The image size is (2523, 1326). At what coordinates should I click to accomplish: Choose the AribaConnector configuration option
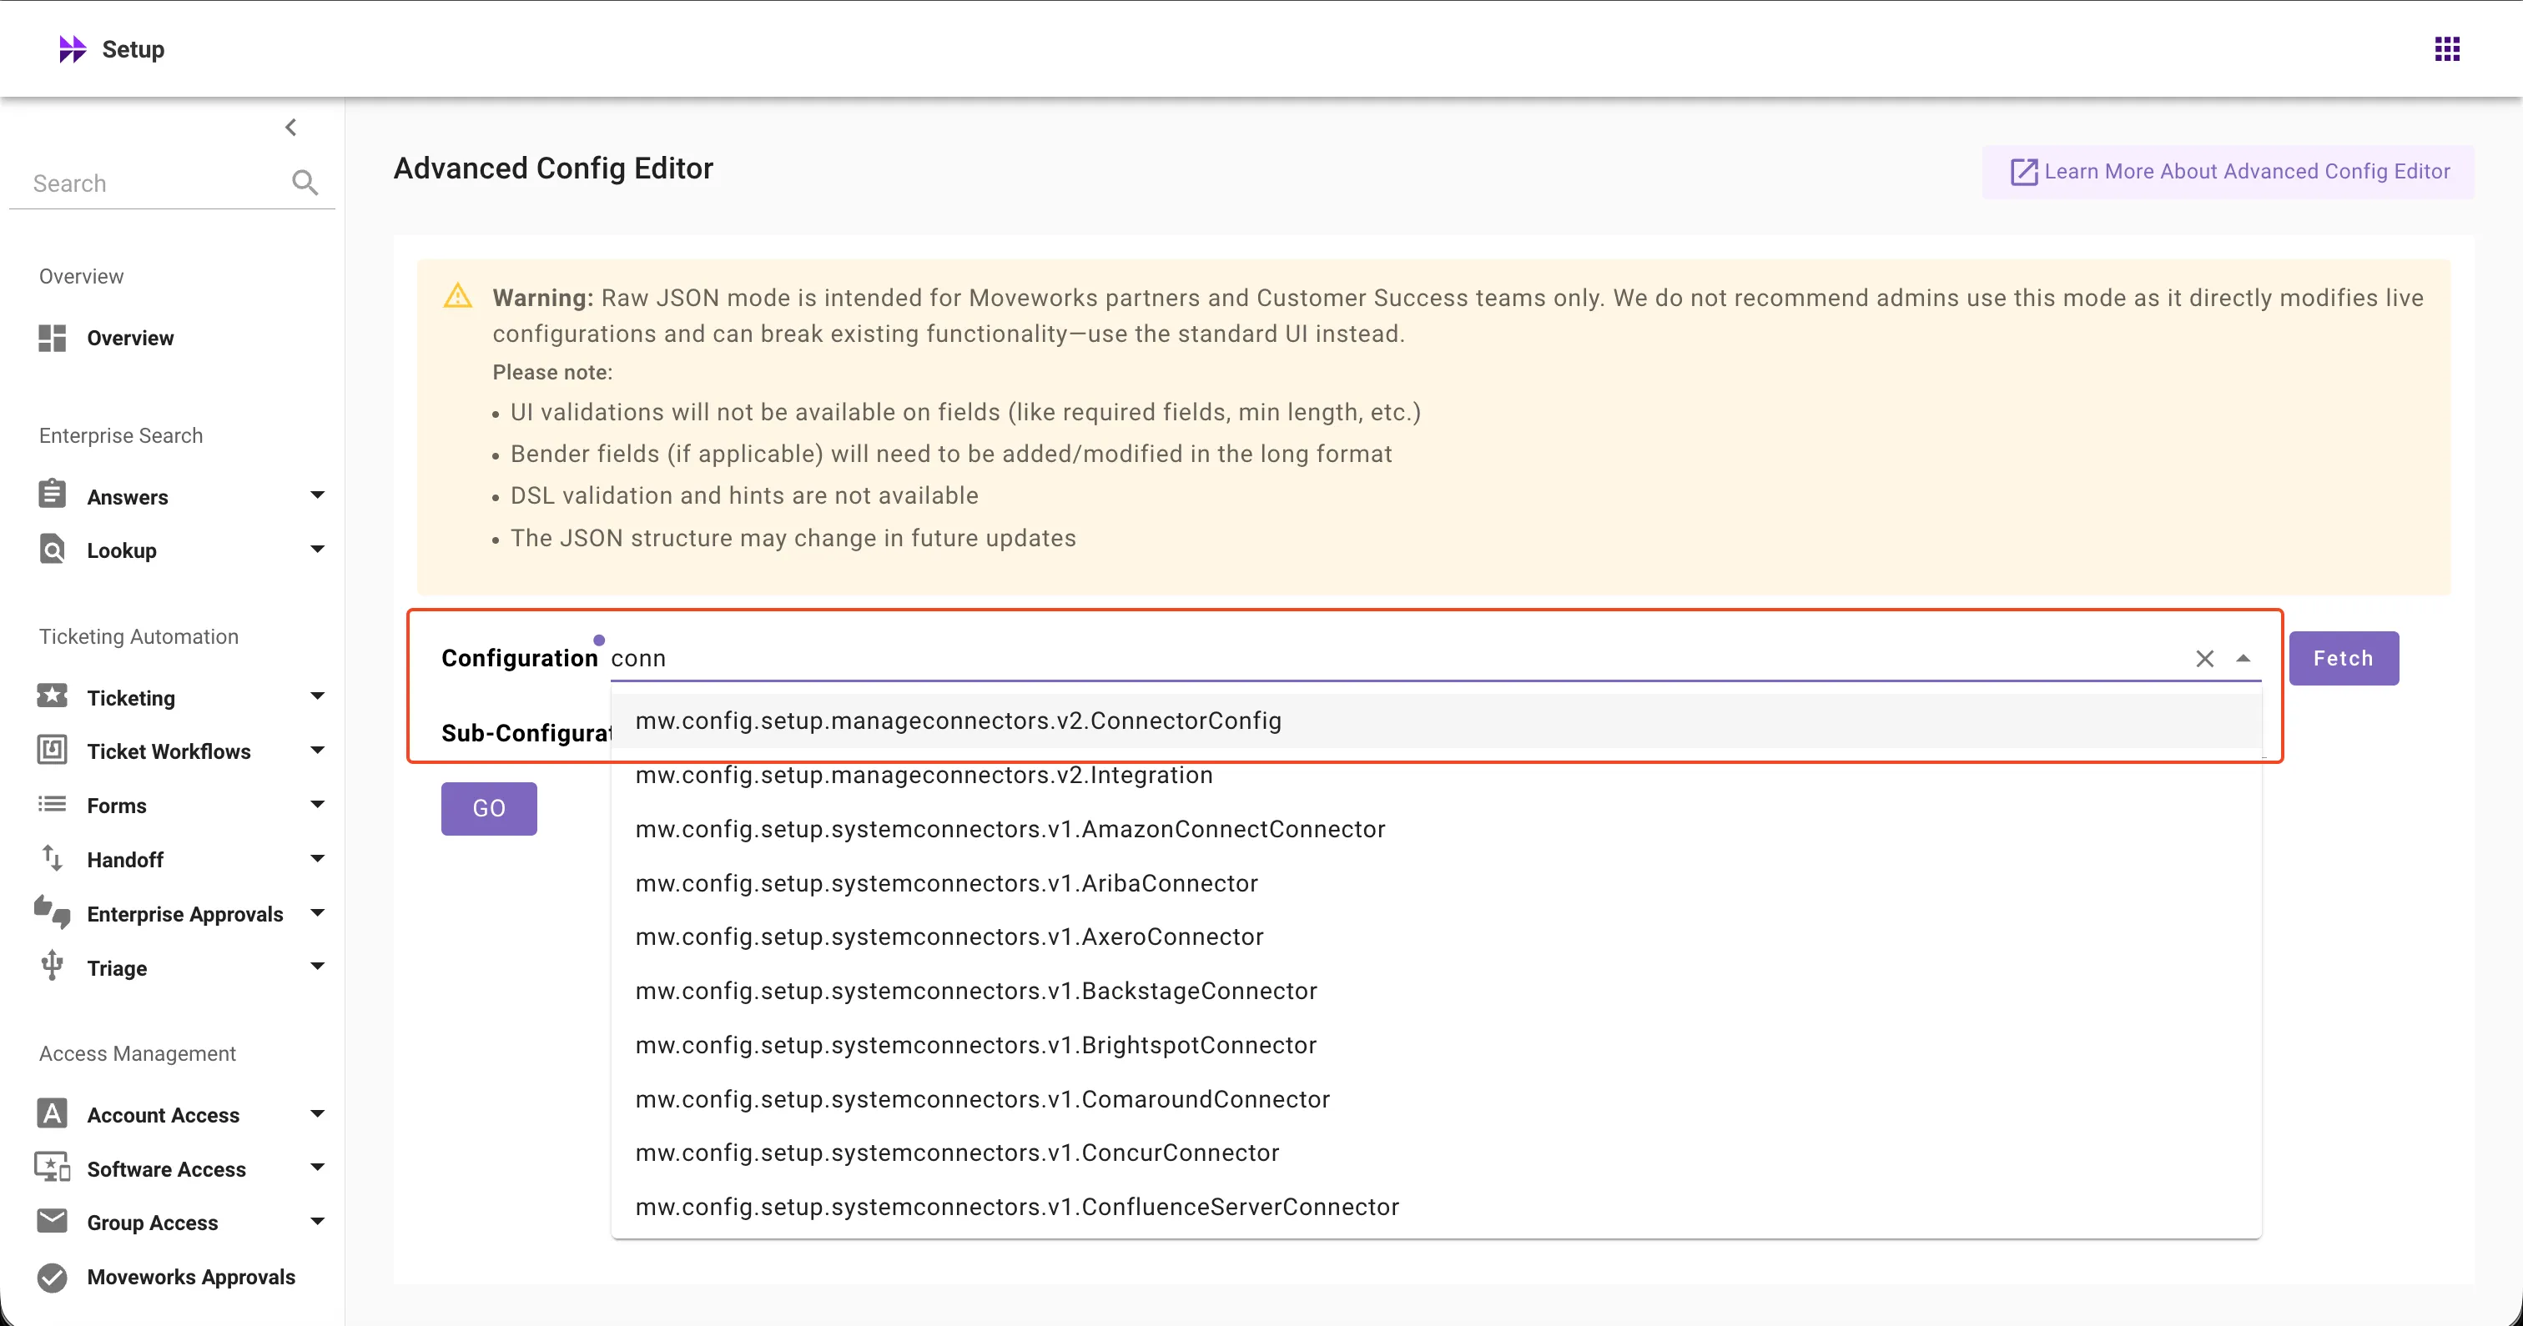coord(945,883)
